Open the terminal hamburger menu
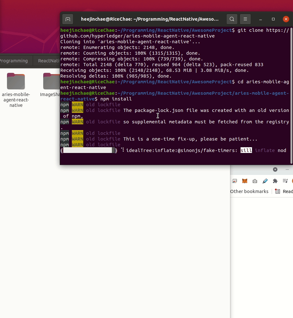The image size is (293, 318). coord(245,19)
